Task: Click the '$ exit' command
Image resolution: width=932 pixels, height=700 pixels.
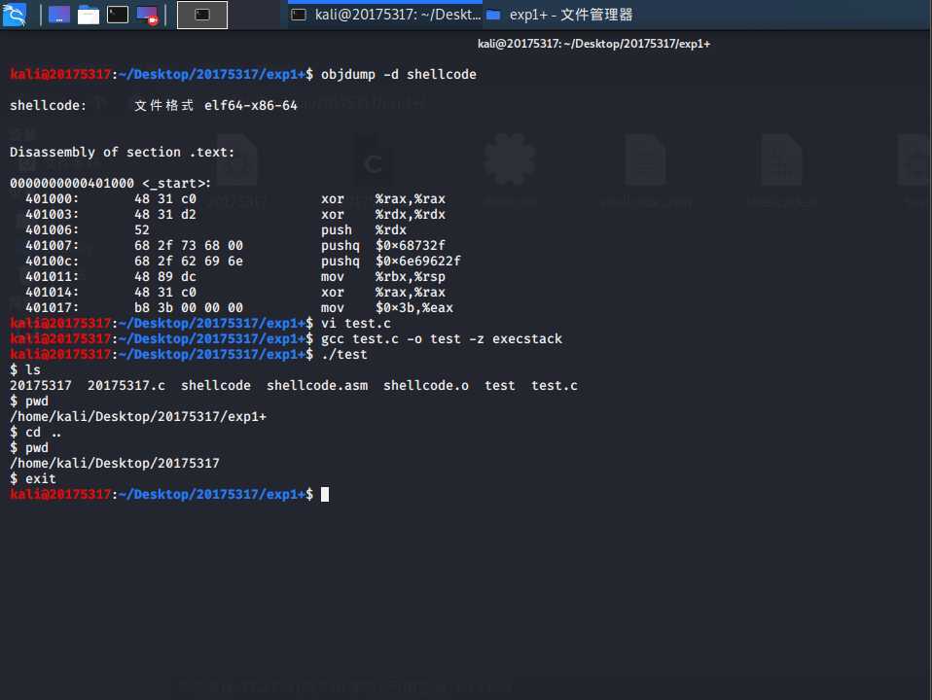Action: [33, 478]
